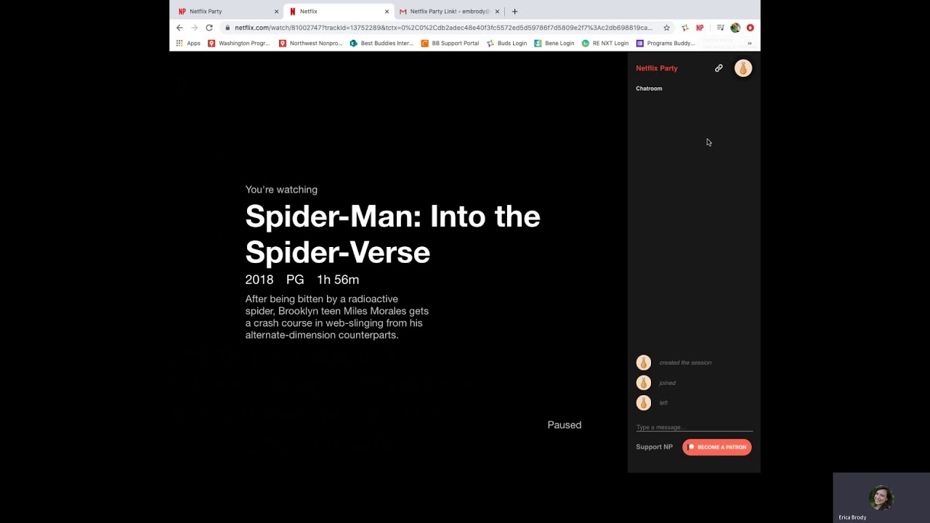930x523 pixels.
Task: Select the Netflix tab
Action: (x=338, y=12)
